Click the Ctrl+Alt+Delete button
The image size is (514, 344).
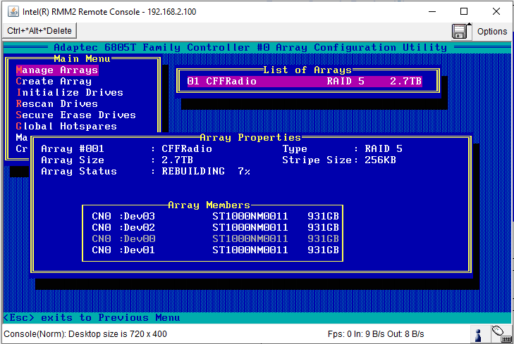click(39, 31)
